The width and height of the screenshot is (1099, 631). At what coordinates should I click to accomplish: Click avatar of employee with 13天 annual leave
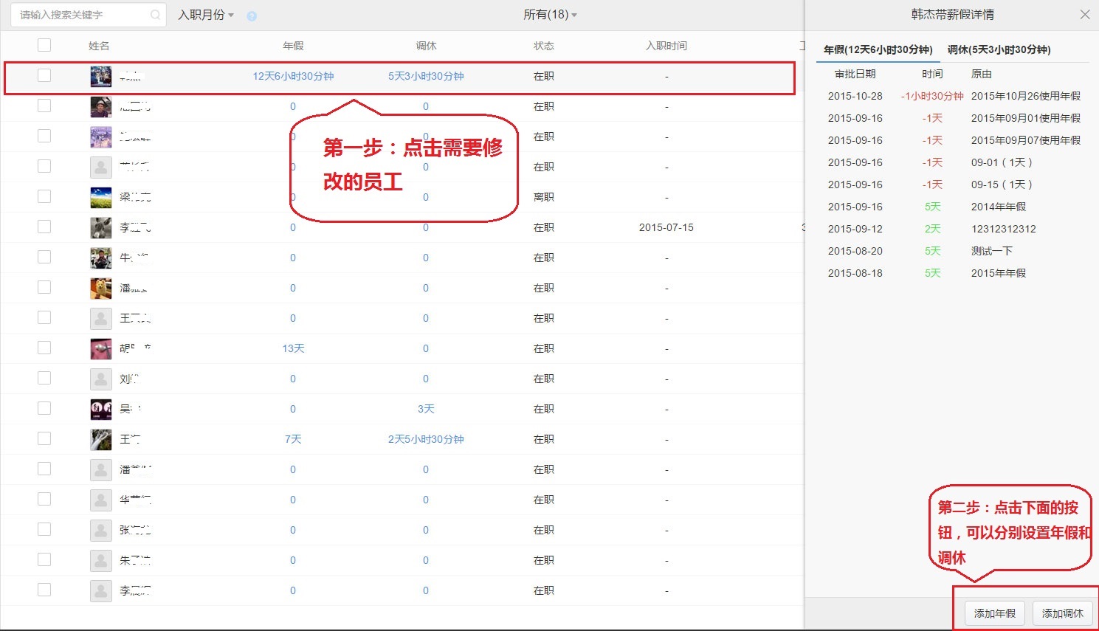point(101,348)
